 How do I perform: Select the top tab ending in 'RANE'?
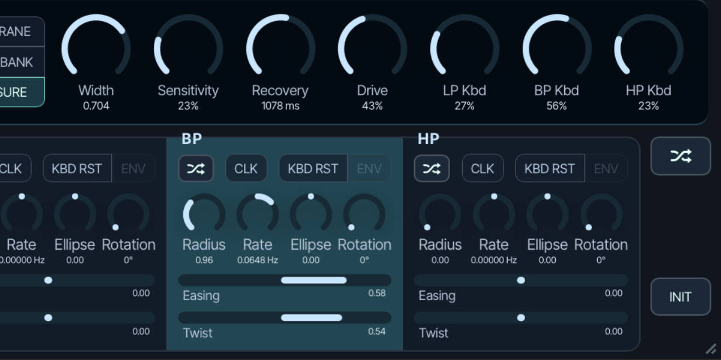coord(22,32)
